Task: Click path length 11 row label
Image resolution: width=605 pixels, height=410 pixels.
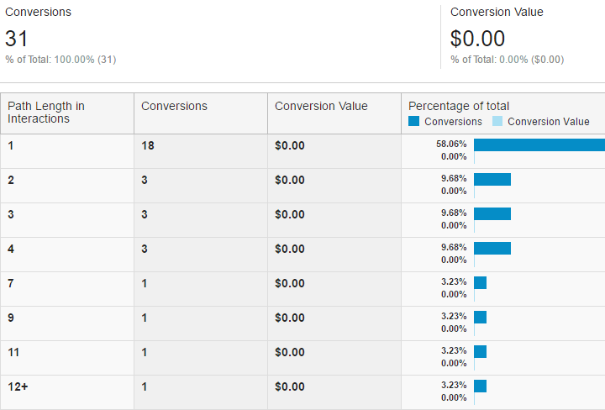Action: pyautogui.click(x=13, y=352)
